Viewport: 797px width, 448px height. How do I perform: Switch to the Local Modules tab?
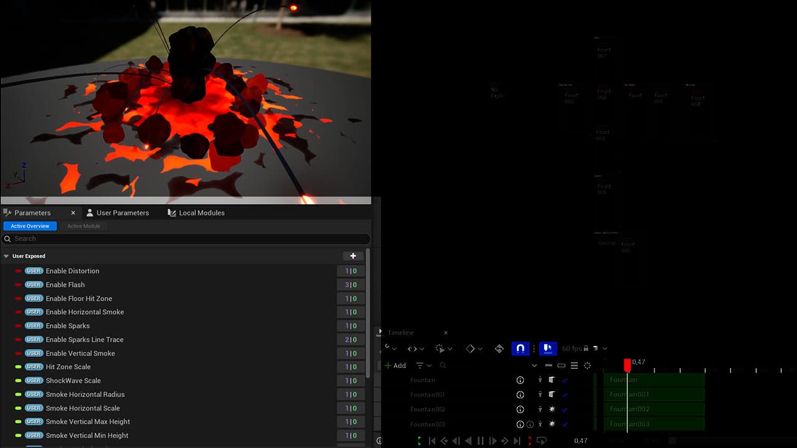(196, 213)
